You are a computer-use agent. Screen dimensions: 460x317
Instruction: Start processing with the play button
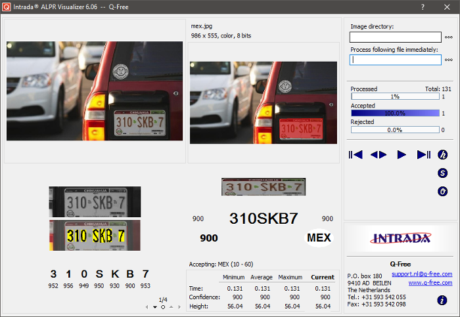coord(402,155)
